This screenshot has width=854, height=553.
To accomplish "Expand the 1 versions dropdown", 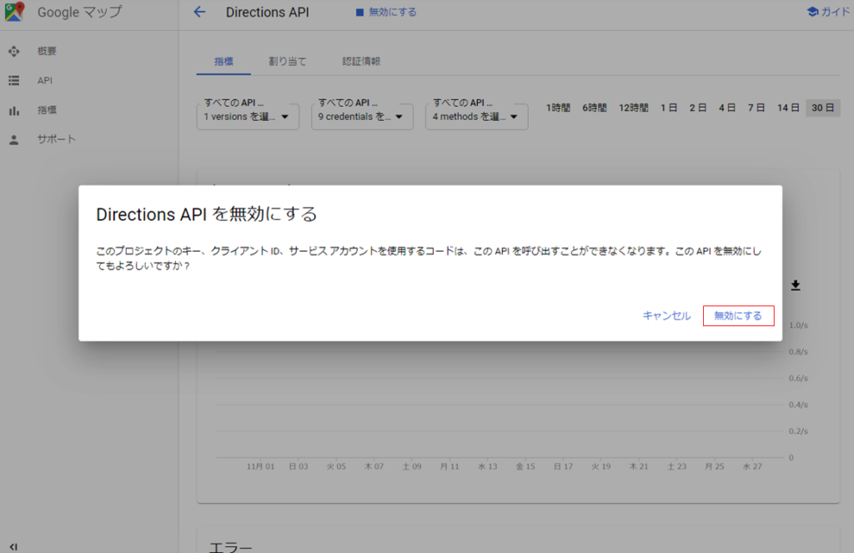I will coord(248,117).
